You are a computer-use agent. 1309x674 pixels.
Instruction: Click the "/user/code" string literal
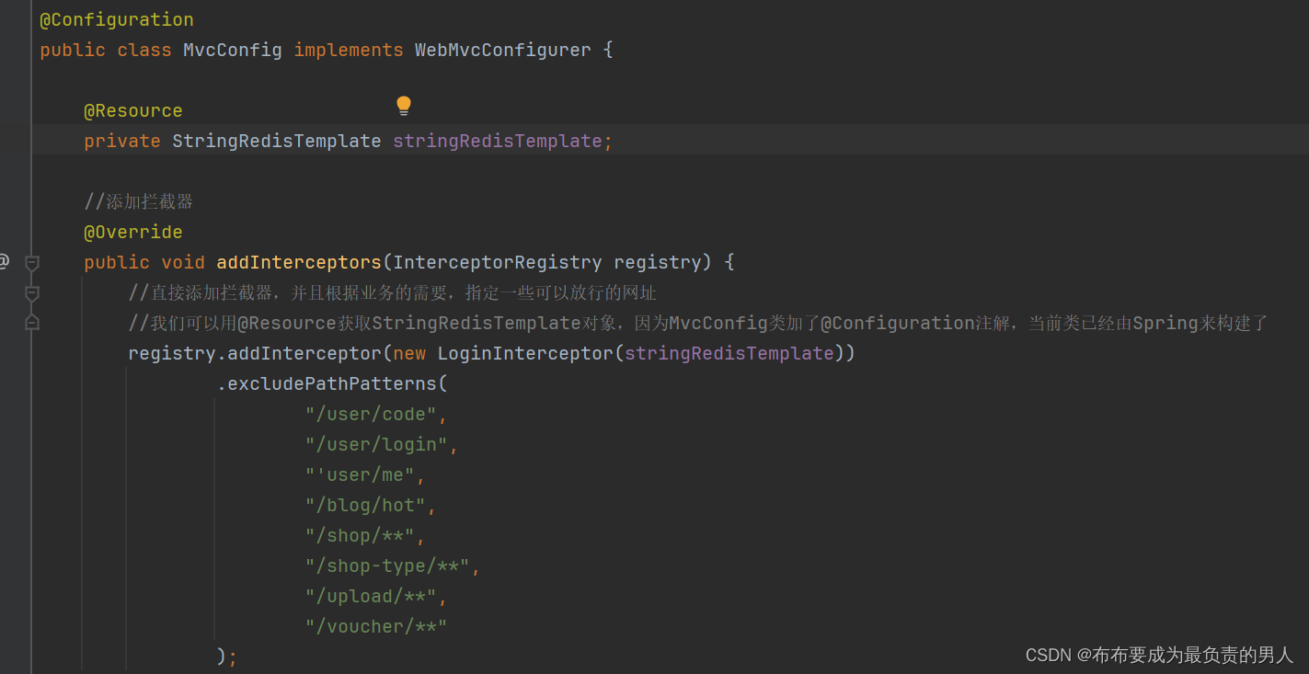pos(371,414)
